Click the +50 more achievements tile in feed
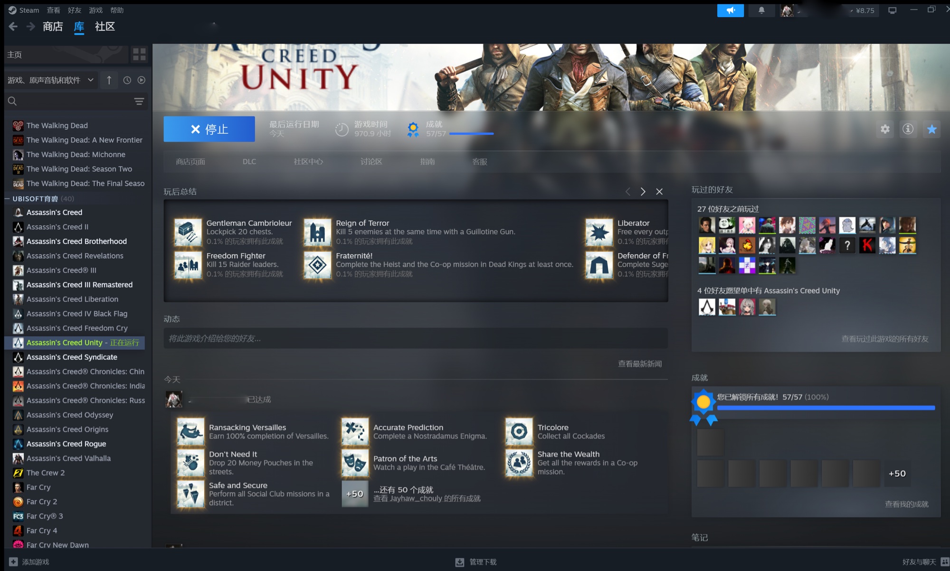The width and height of the screenshot is (950, 571). [x=355, y=494]
